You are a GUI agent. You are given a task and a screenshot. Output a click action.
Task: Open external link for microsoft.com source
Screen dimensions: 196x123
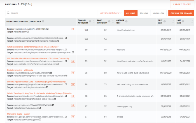[x=66, y=49]
